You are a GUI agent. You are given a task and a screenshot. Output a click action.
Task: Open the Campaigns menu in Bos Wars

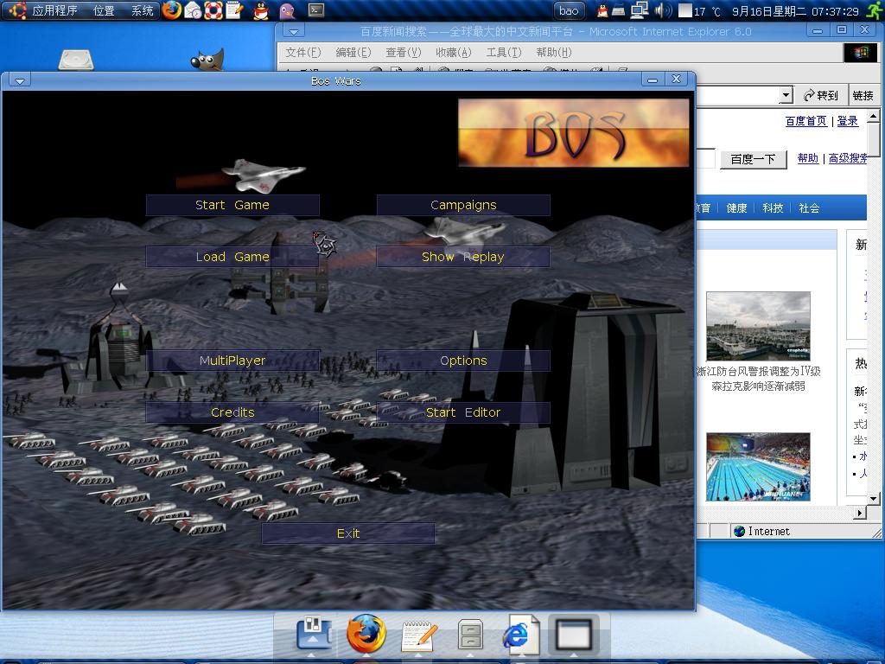463,205
